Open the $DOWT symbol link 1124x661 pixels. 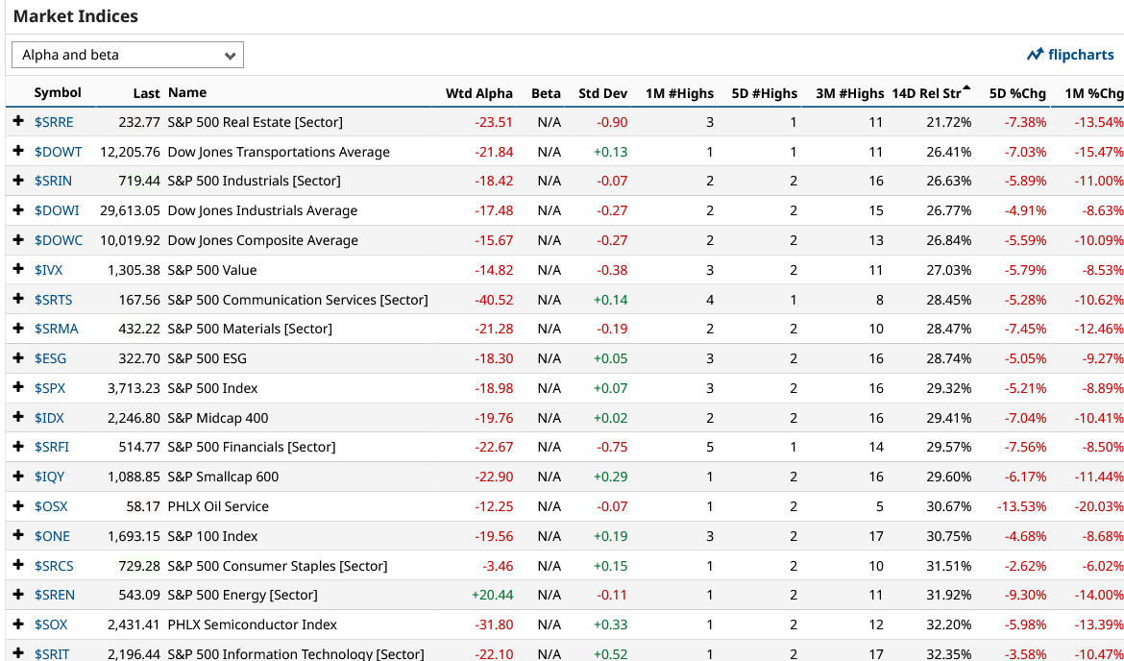pos(58,152)
